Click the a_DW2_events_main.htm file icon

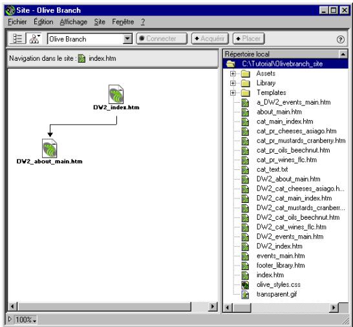click(245, 103)
